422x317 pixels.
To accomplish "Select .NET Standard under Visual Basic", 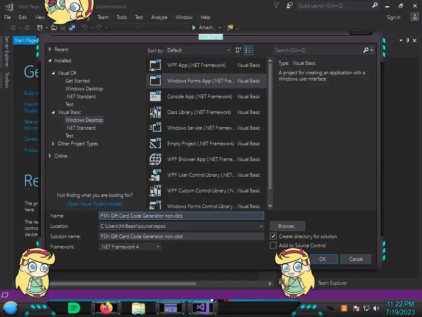I will tap(80, 128).
